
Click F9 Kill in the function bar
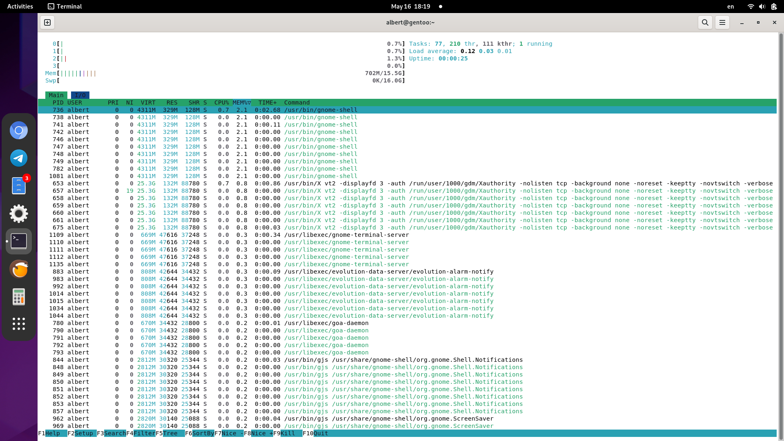288,433
